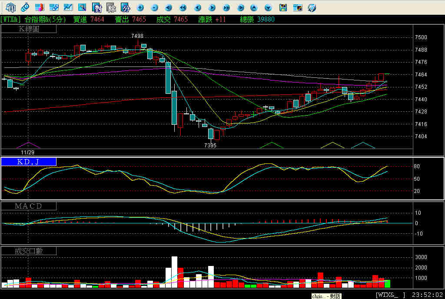Viewport: 445px width, 299px height.
Task: Click the 總張 39880 total volume
Action: tap(257, 20)
